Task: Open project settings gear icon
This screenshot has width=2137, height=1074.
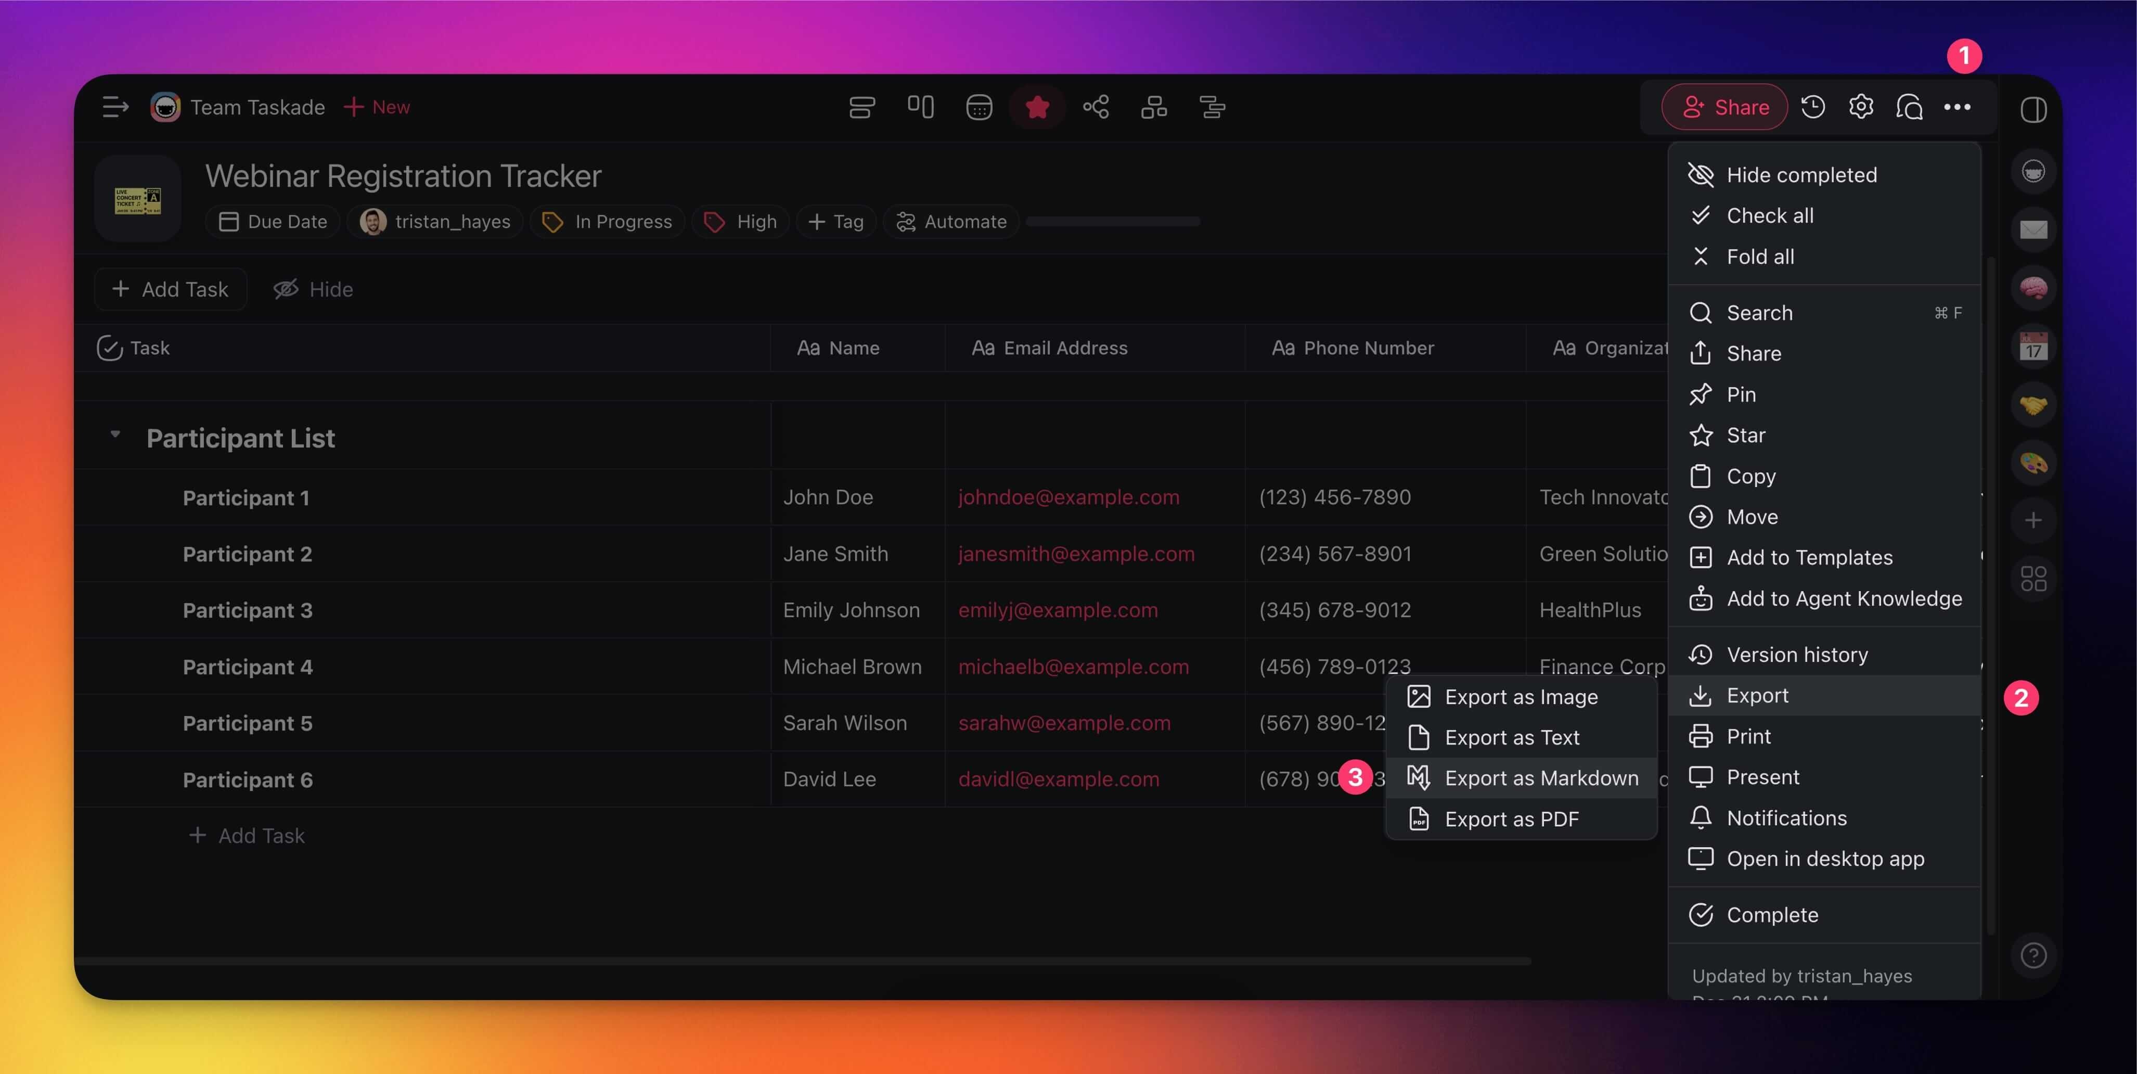Action: point(1861,107)
